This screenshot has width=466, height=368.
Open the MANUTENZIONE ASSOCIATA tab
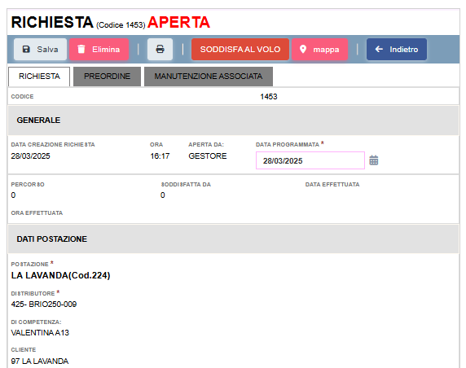pyautogui.click(x=209, y=77)
